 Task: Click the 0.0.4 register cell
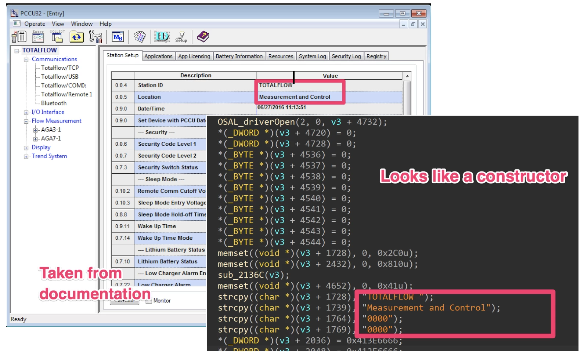point(123,86)
